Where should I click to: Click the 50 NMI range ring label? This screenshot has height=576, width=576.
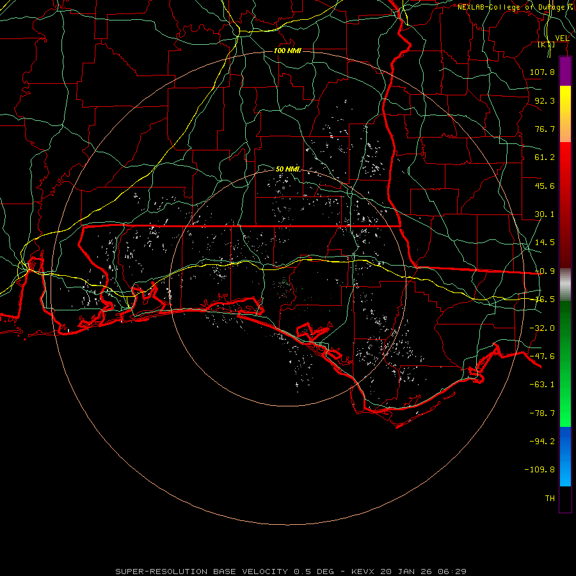(x=287, y=169)
